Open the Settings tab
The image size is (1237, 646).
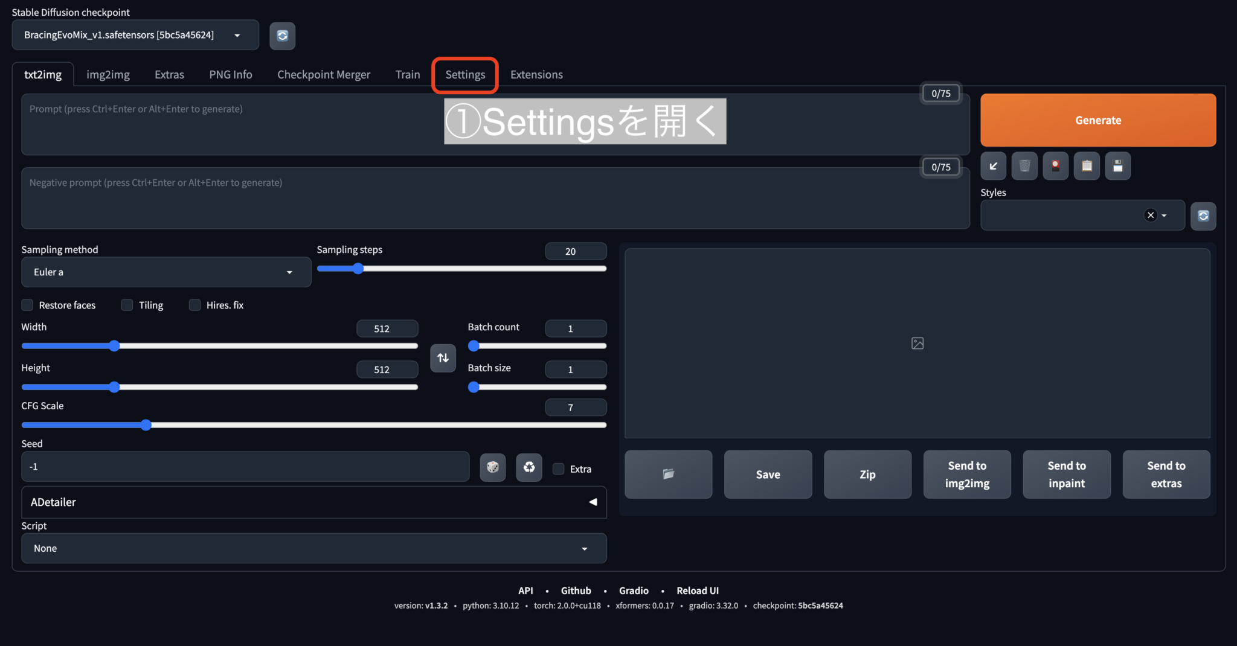pyautogui.click(x=464, y=74)
